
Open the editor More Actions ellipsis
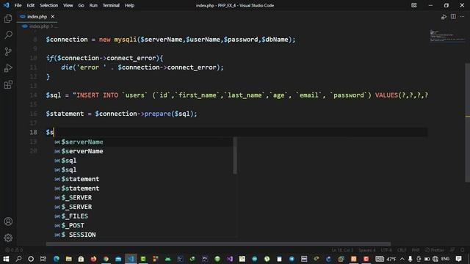(462, 16)
